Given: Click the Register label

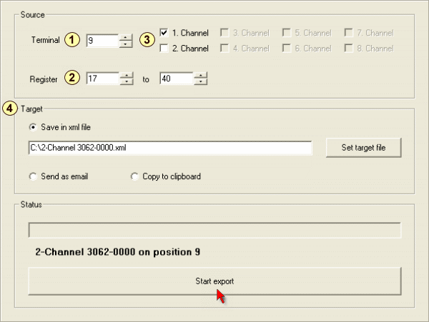Looking at the screenshot, I should (44, 79).
